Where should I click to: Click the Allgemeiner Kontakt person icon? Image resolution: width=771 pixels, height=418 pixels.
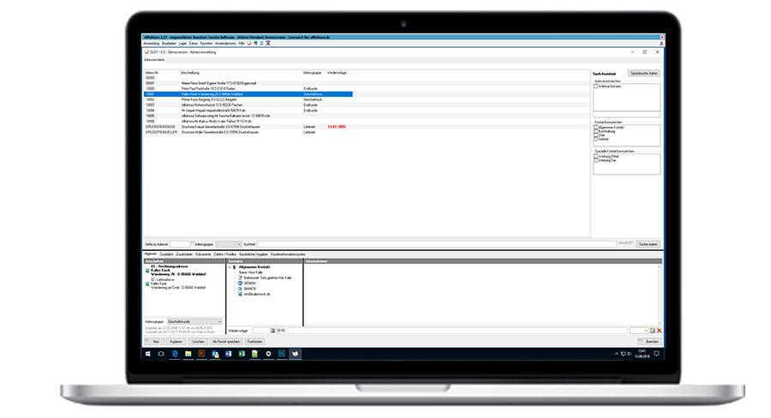point(235,267)
